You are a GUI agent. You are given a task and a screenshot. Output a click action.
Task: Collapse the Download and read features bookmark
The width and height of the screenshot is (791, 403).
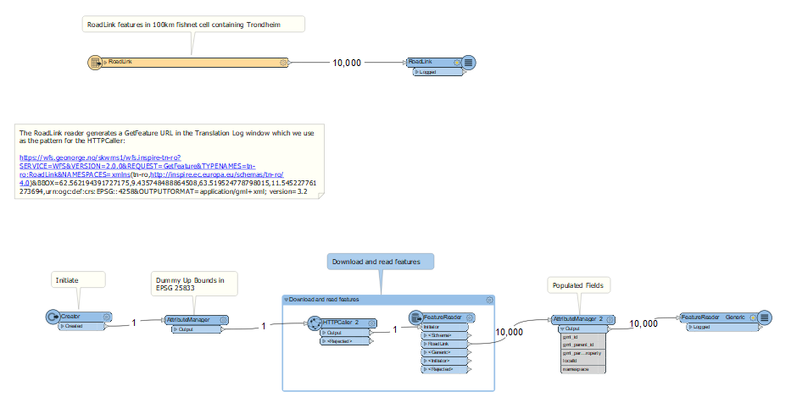pyautogui.click(x=286, y=300)
